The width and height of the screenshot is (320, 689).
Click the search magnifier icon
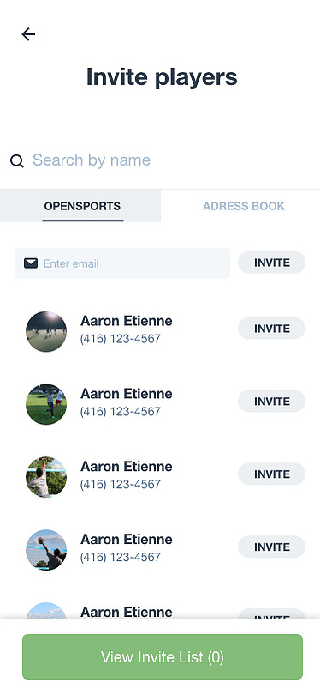(x=16, y=161)
